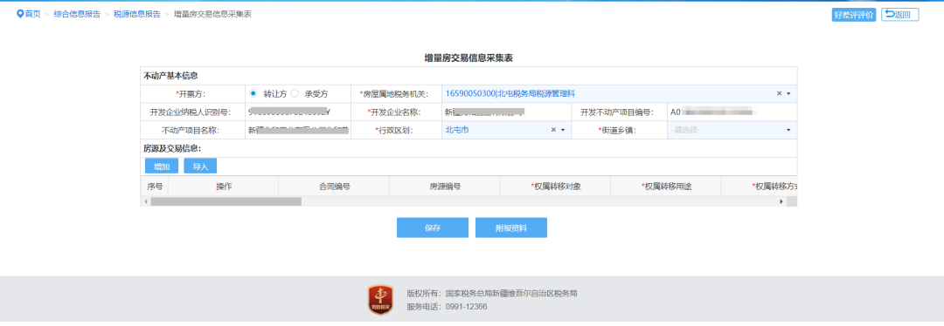The width and height of the screenshot is (944, 326).
Task: Select 承受方 radio button
Action: click(295, 93)
